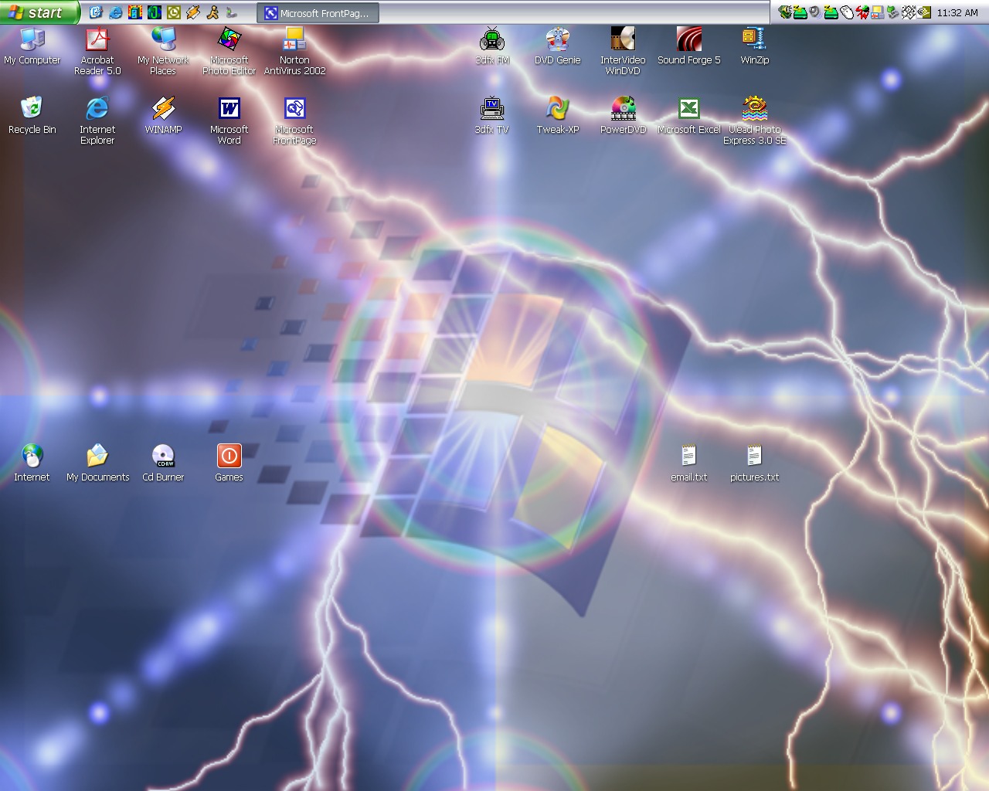Select the email.txt file
The image size is (989, 791).
coord(689,463)
